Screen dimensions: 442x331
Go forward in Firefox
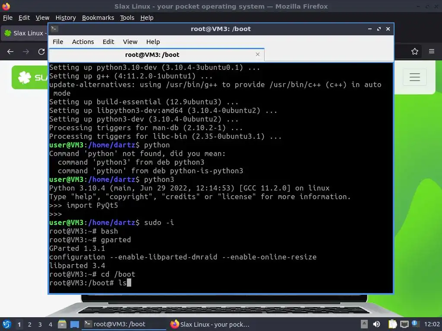coord(26,52)
